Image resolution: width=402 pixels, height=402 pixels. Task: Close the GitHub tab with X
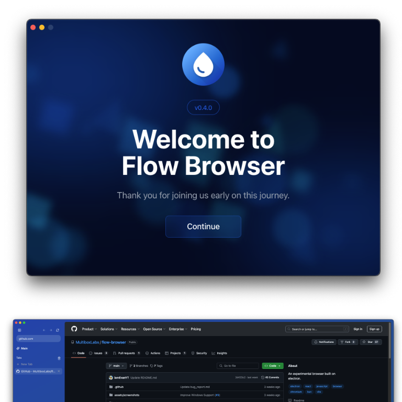click(59, 371)
